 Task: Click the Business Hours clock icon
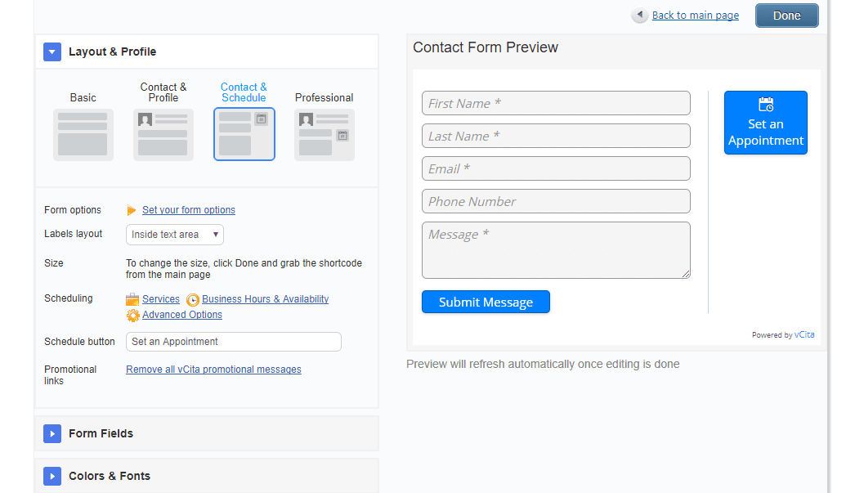[x=193, y=300]
